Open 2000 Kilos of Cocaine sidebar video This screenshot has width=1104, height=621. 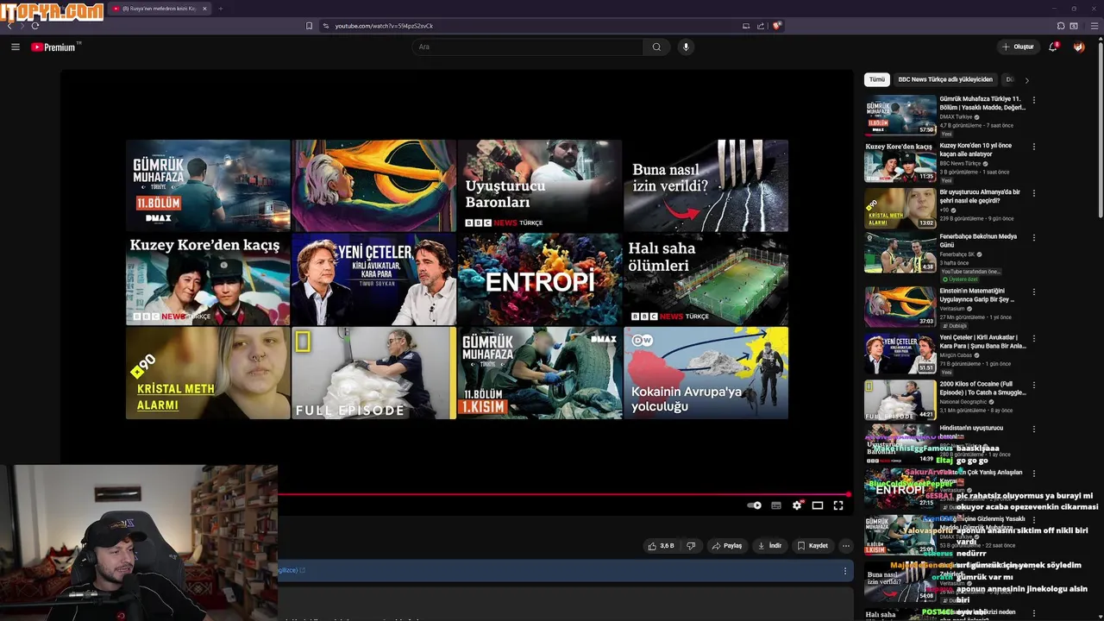point(982,388)
